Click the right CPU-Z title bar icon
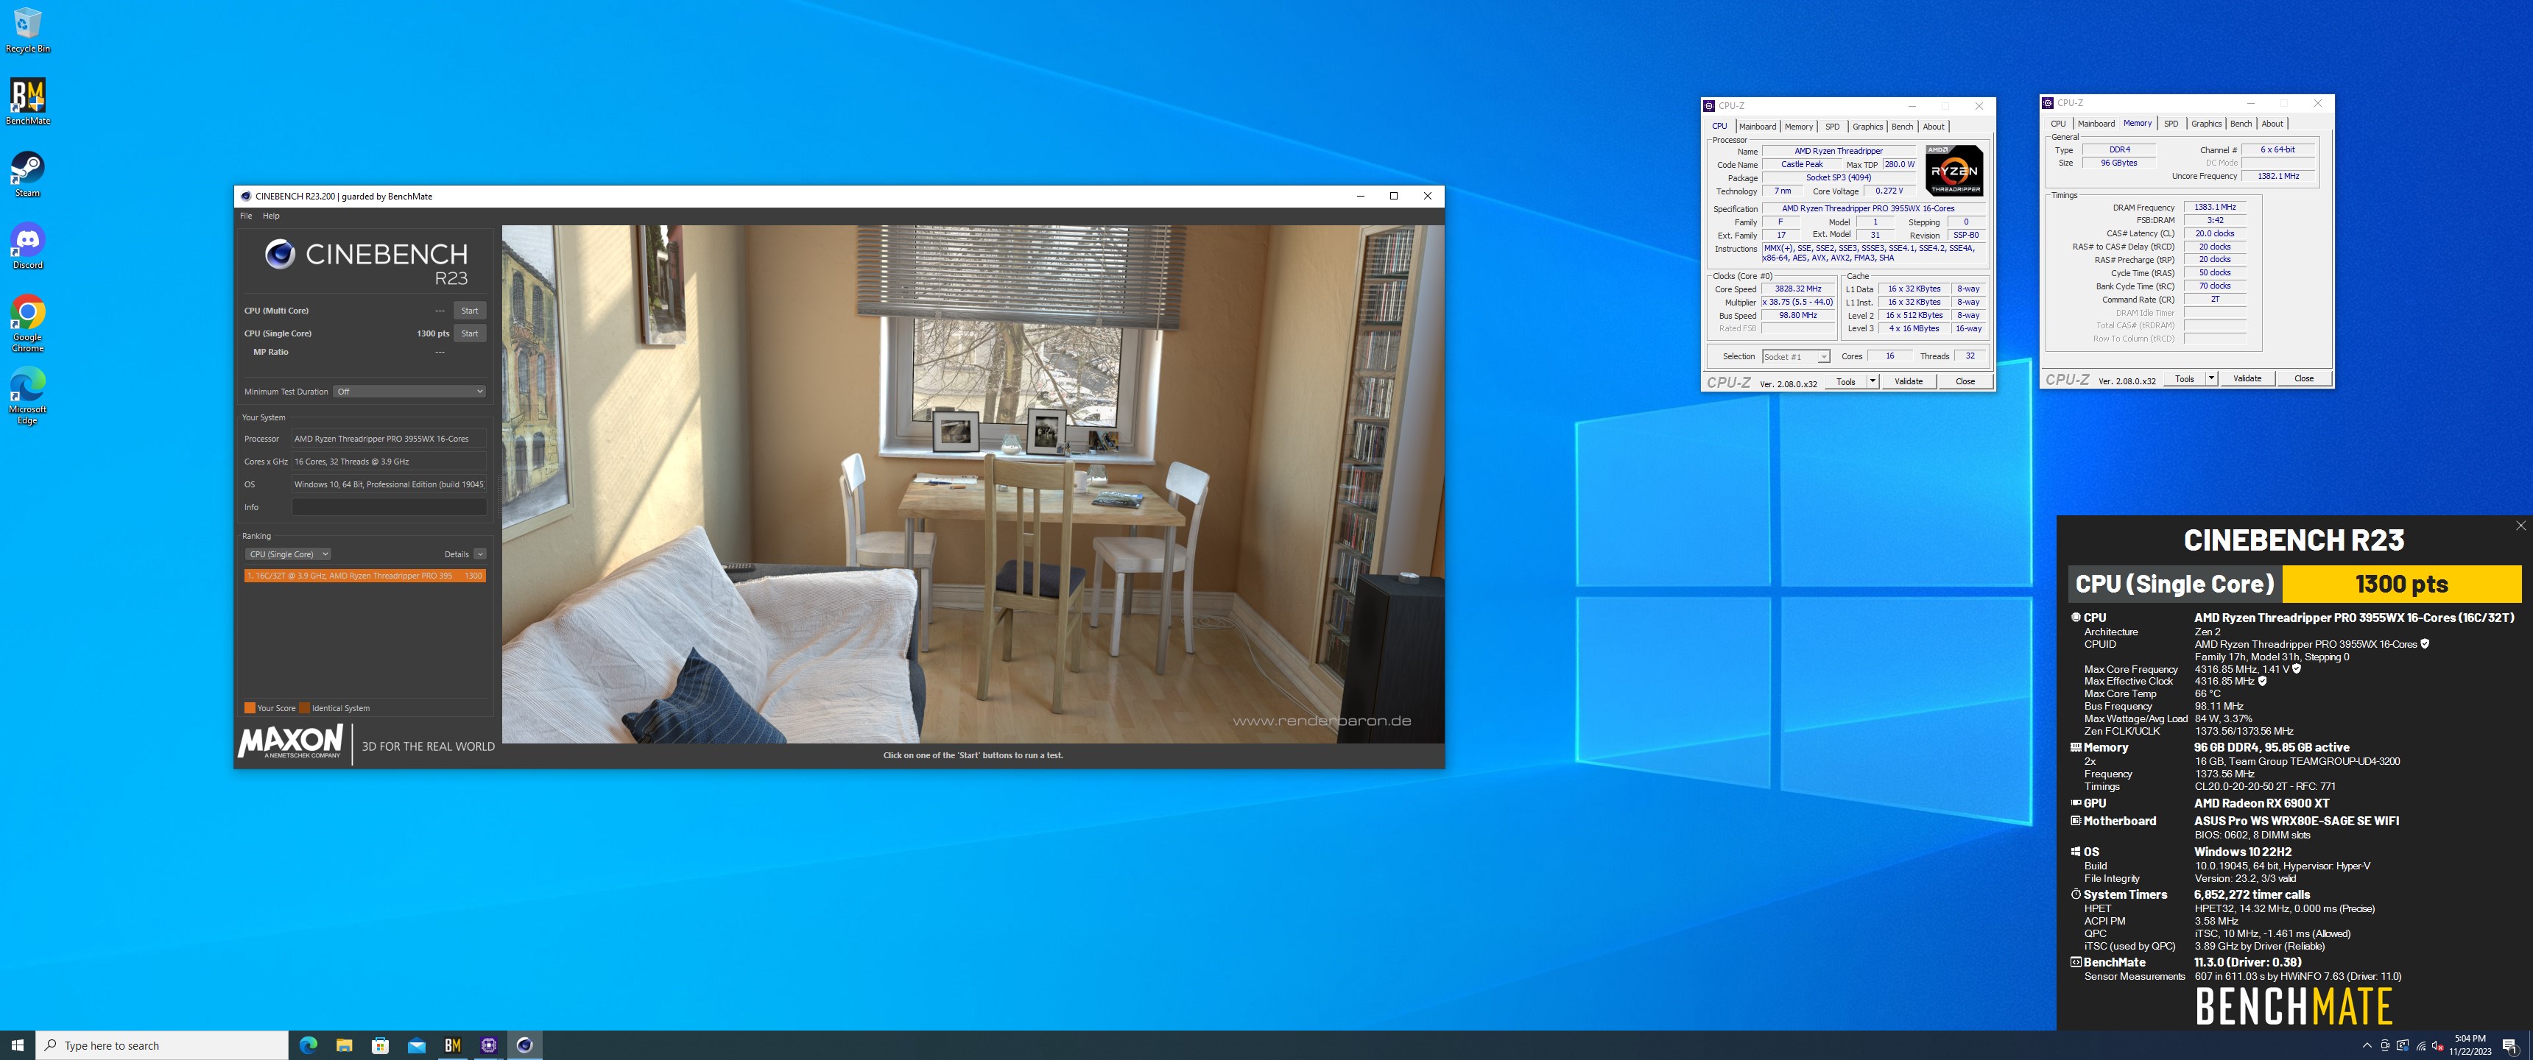Screen dimensions: 2533x1060 [x=2047, y=102]
